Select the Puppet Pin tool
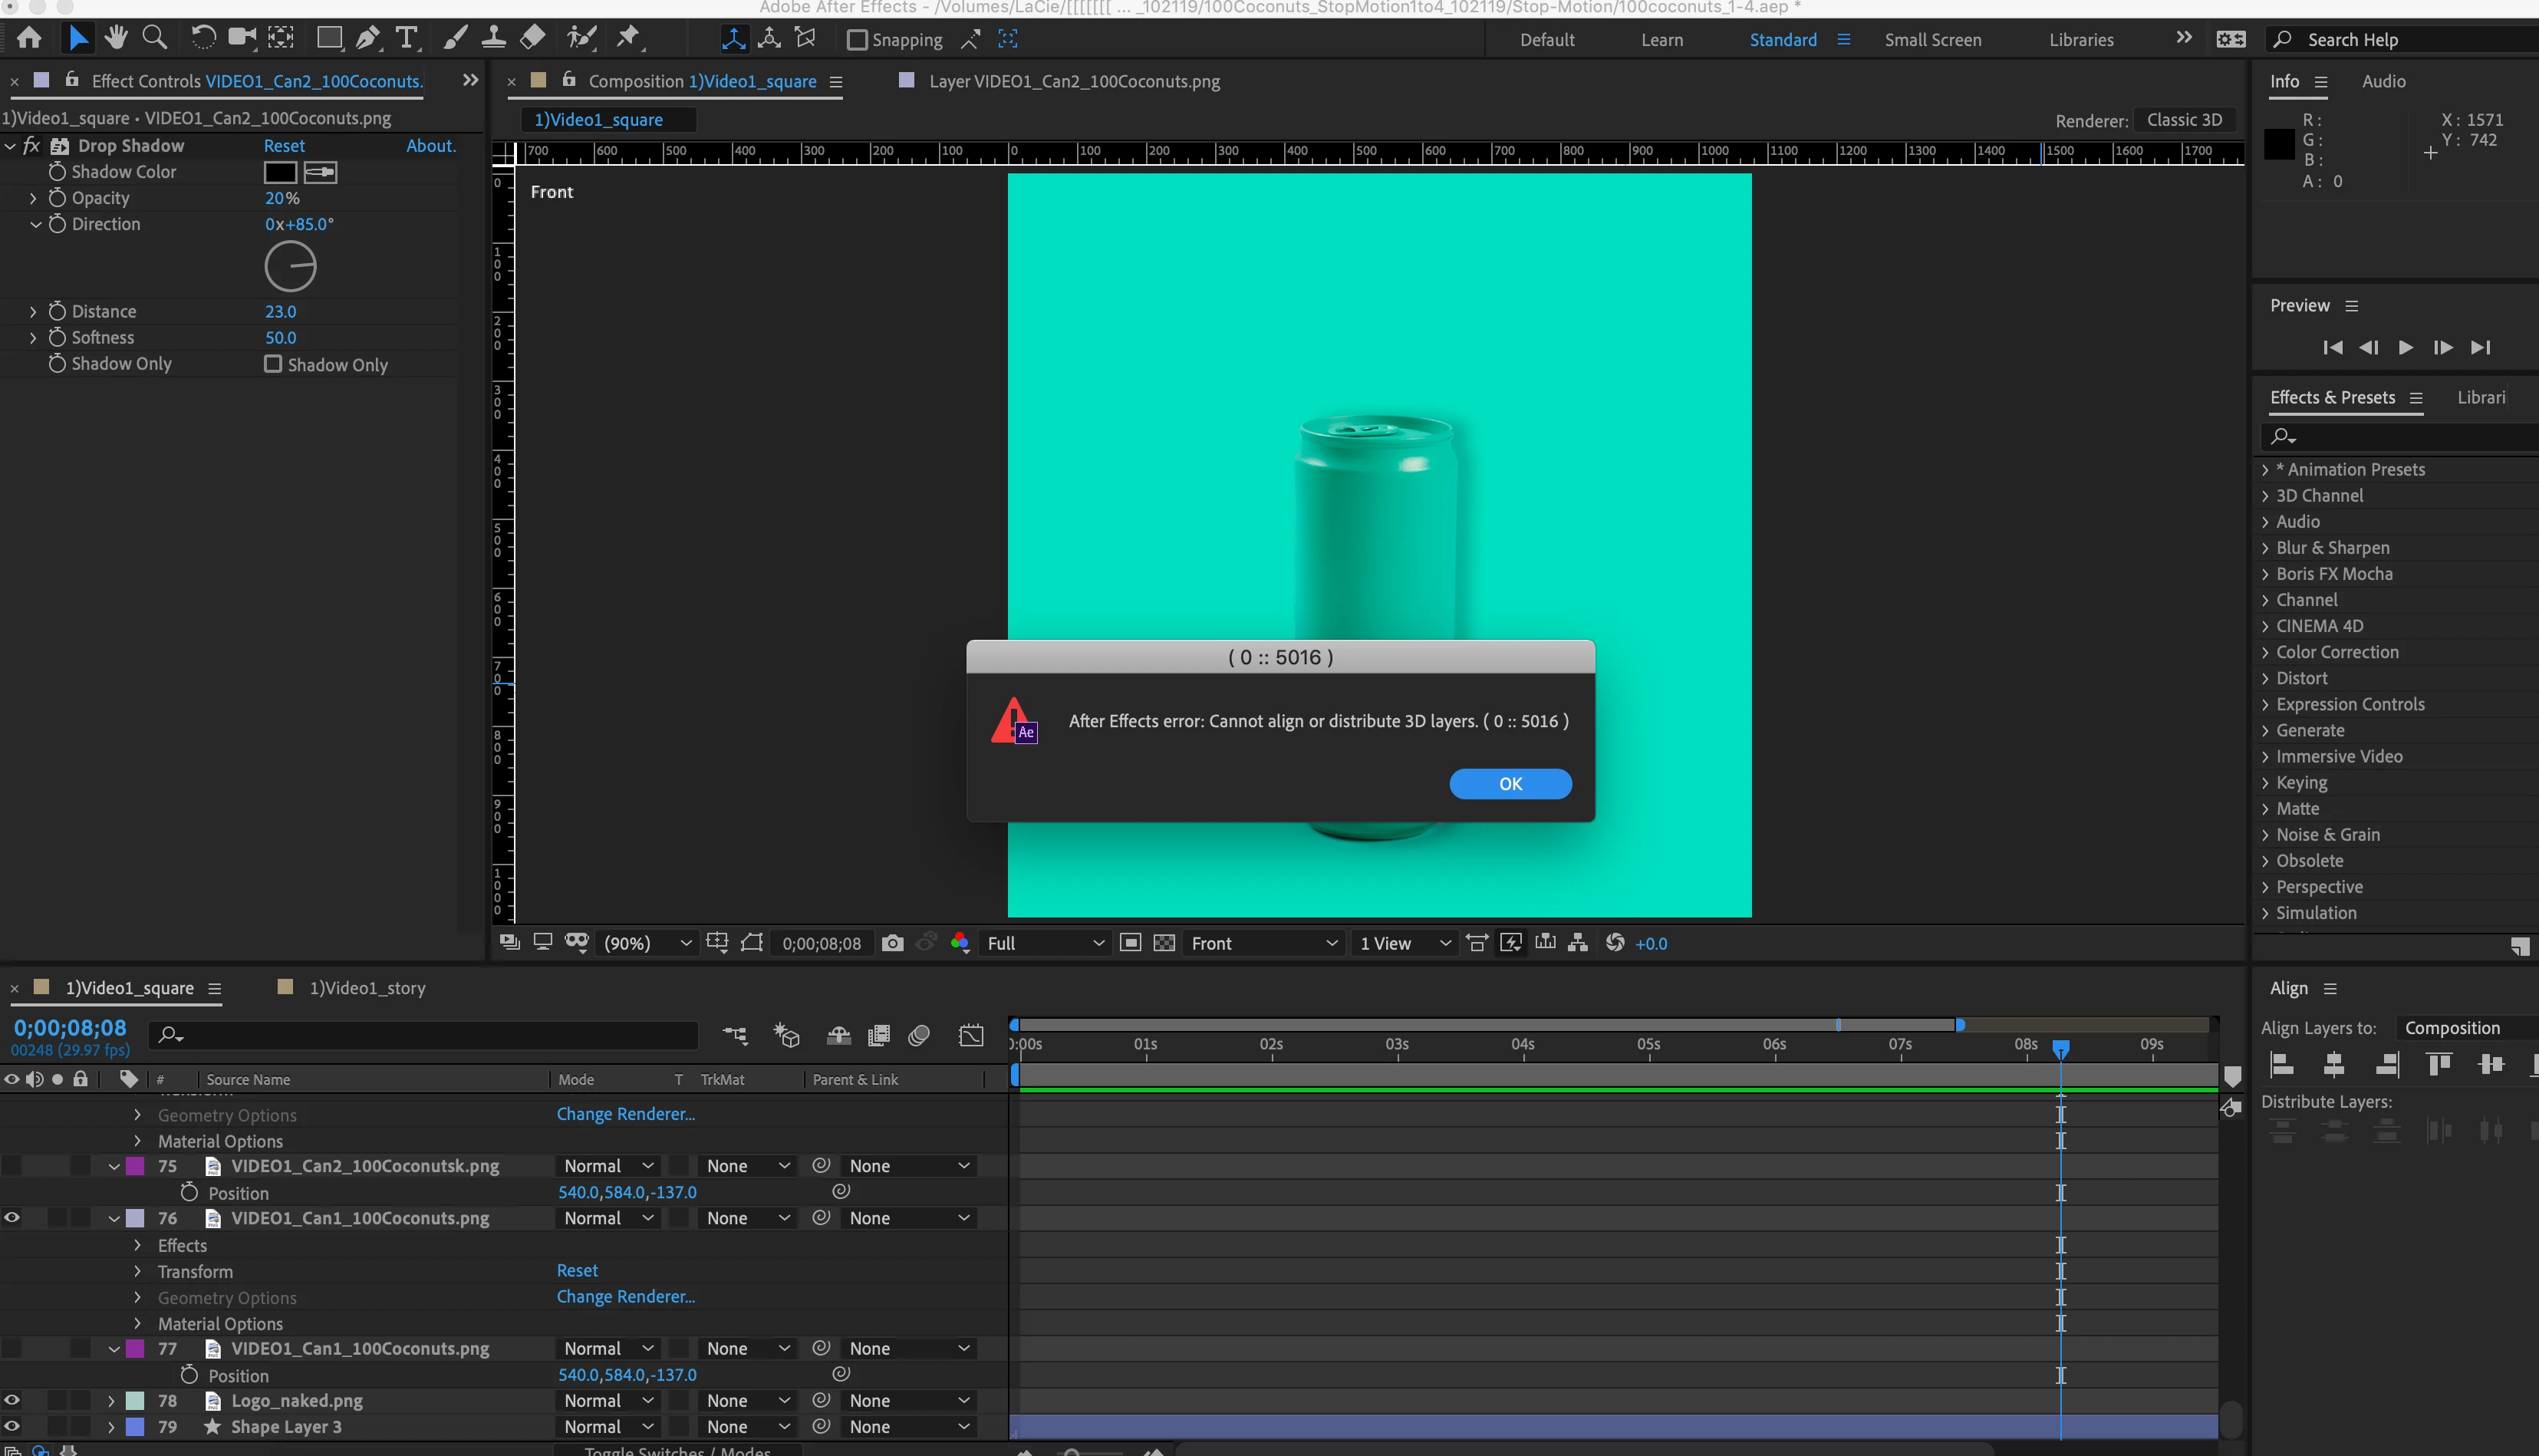Screen dimensions: 2539x1456 click(x=627, y=38)
